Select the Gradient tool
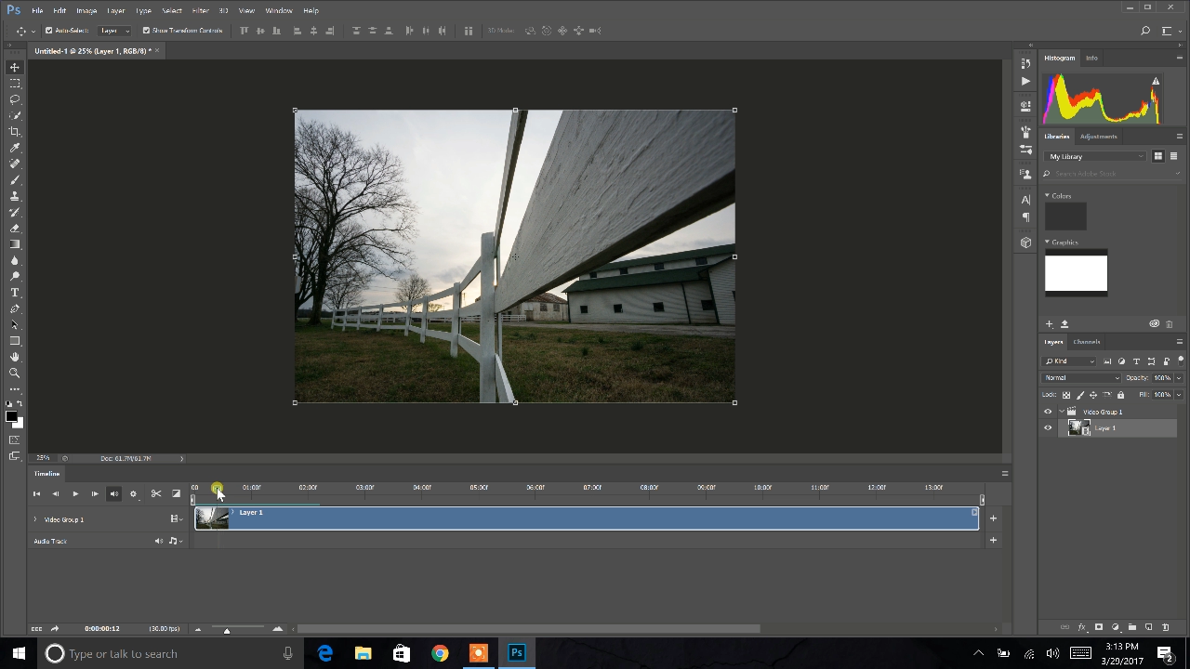This screenshot has height=669, width=1190. tap(15, 244)
